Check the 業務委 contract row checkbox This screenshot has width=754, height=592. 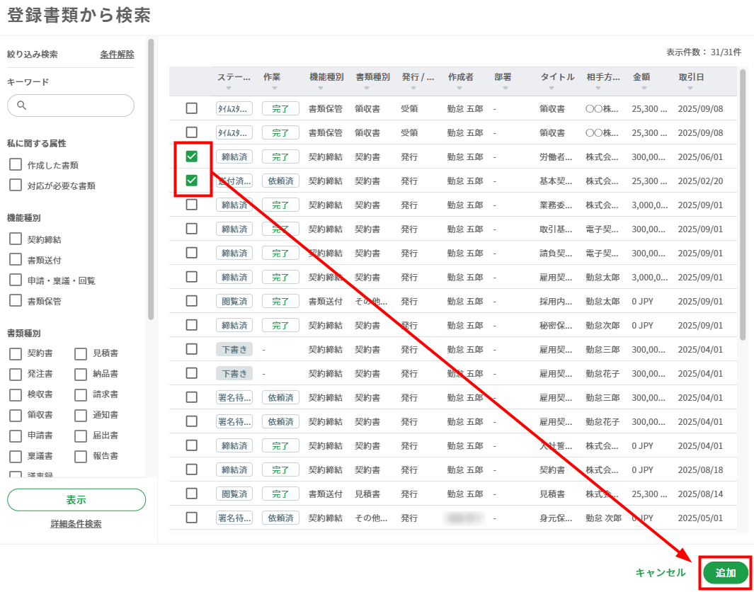(191, 205)
